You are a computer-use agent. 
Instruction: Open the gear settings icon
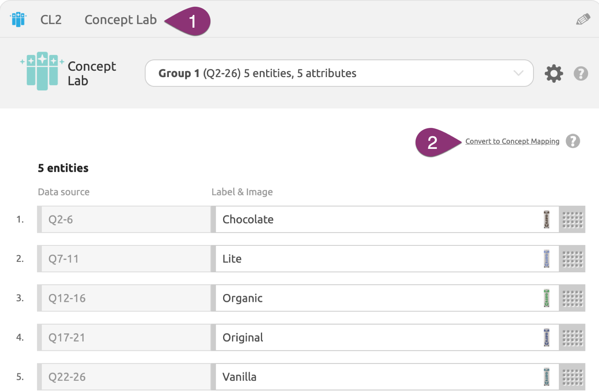pyautogui.click(x=554, y=73)
